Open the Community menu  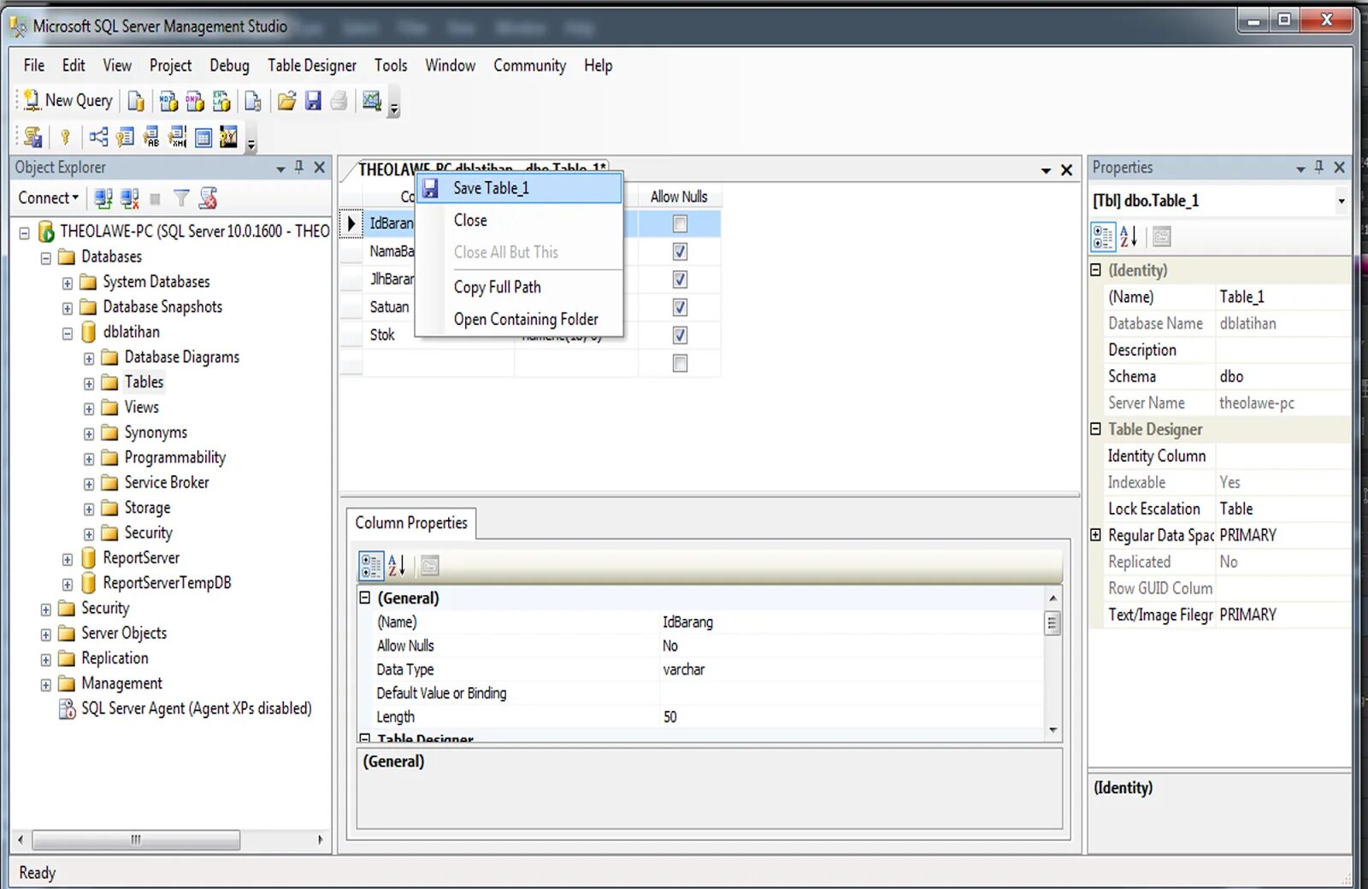[x=529, y=66]
